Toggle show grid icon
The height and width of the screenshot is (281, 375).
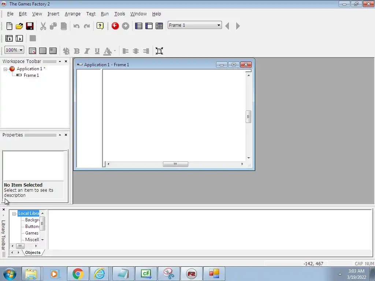[x=42, y=50]
